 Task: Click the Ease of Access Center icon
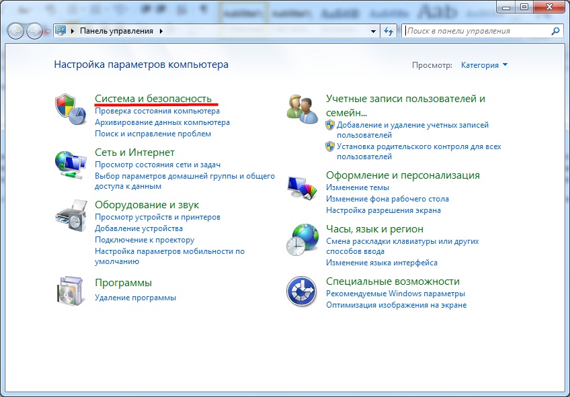coord(301,292)
